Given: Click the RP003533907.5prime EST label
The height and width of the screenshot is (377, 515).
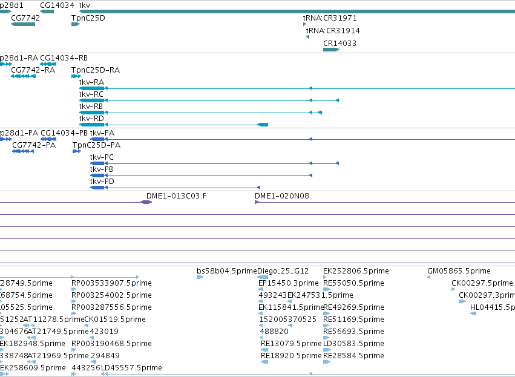Looking at the screenshot, I should coord(111,283).
